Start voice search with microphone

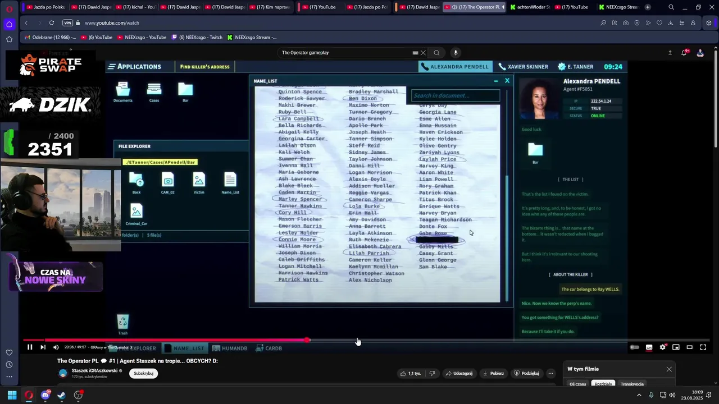point(456,53)
